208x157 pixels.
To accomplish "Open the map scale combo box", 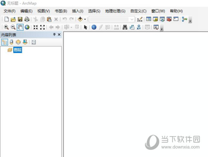I will tap(112, 19).
